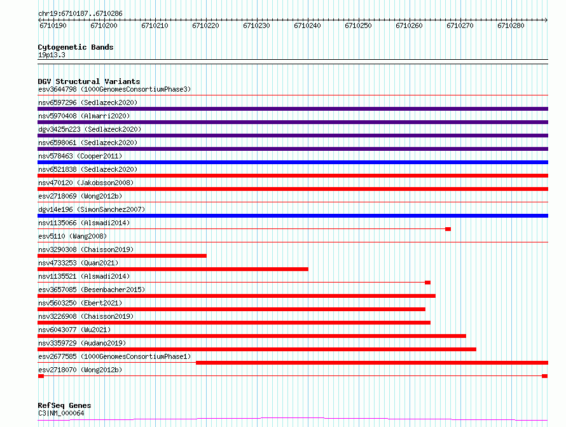
Task: Select the dgv3425n223 Sedlazeck2020 purple bar
Action: (x=293, y=136)
